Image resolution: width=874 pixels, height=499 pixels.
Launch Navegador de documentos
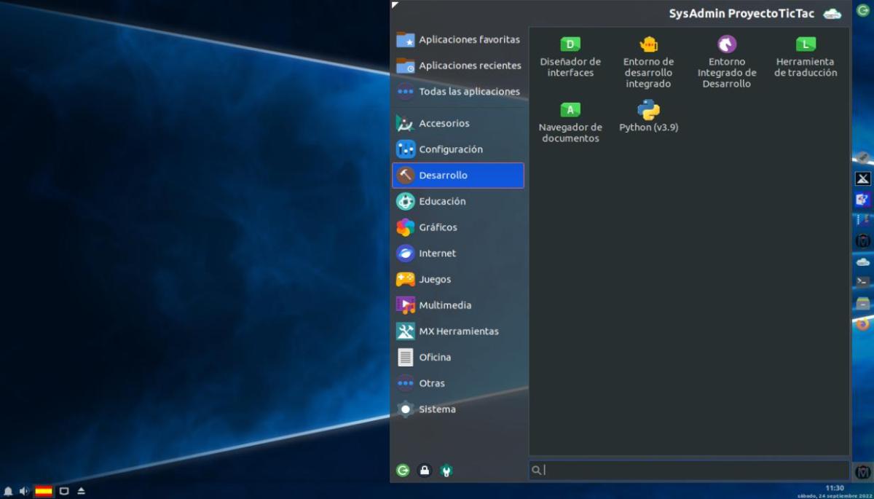point(570,122)
